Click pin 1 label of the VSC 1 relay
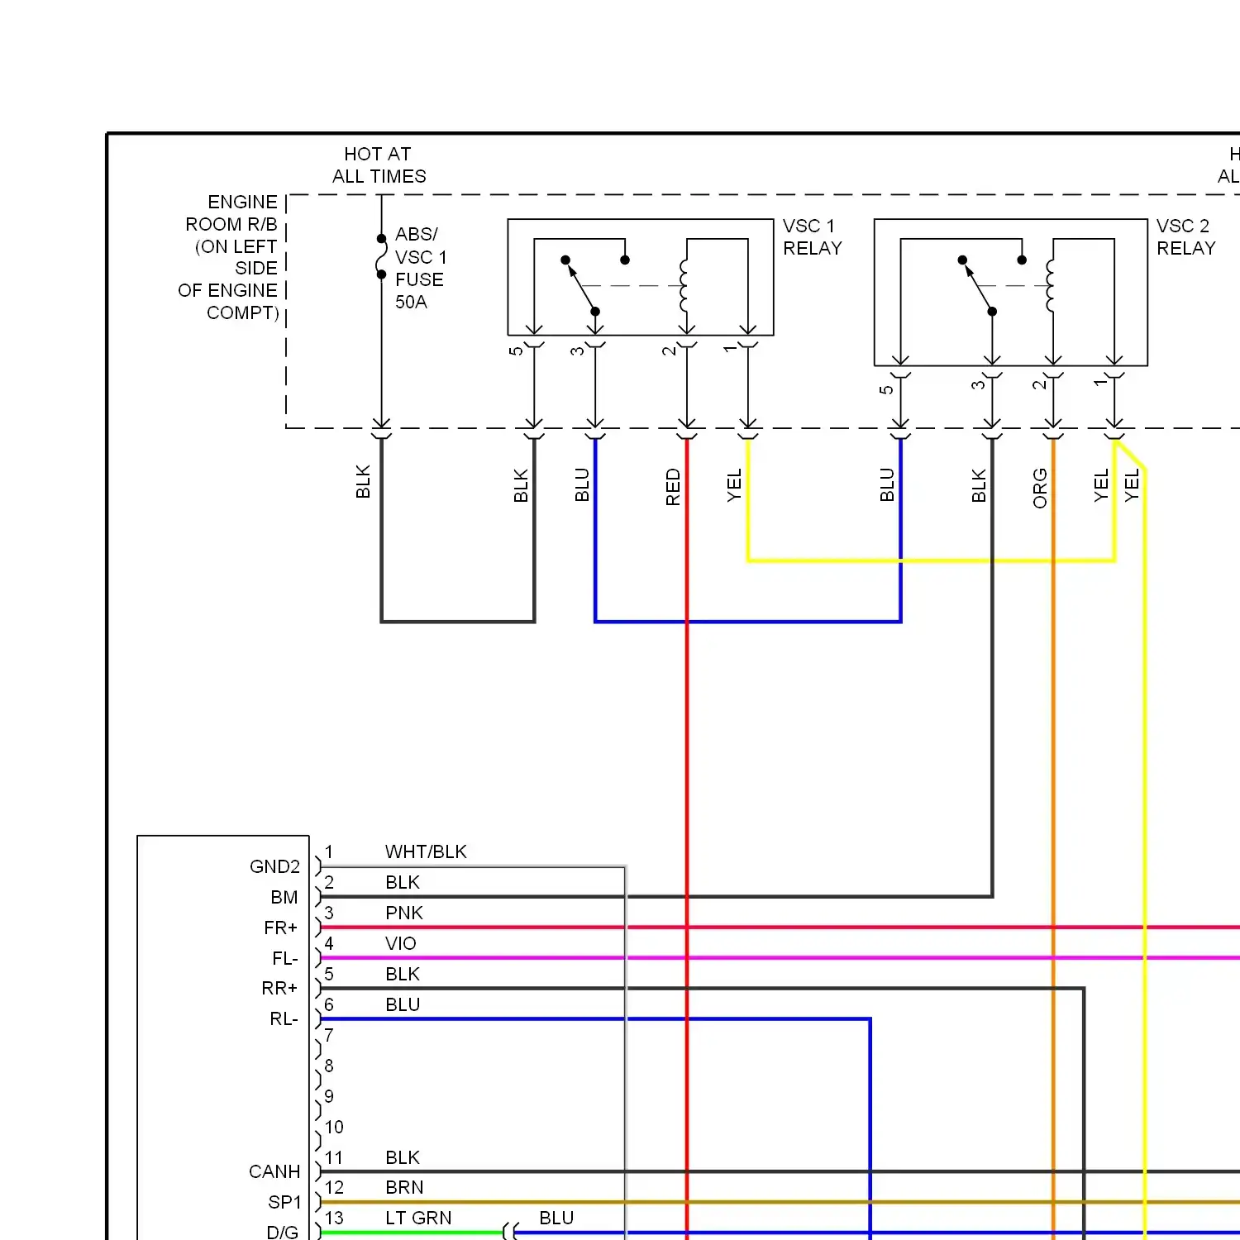Viewport: 1240px width, 1240px height. pyautogui.click(x=730, y=349)
